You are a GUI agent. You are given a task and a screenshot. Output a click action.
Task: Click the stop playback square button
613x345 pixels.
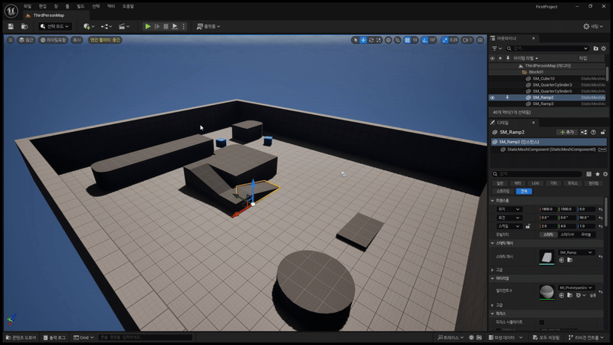pos(166,26)
